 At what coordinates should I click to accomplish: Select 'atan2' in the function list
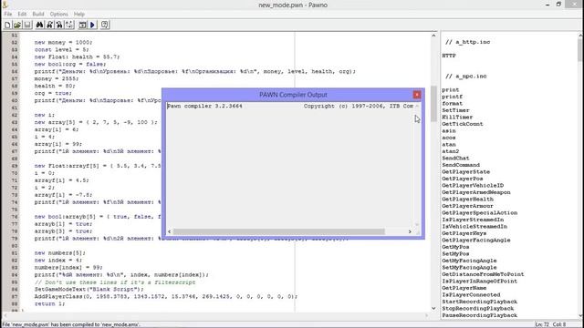450,151
